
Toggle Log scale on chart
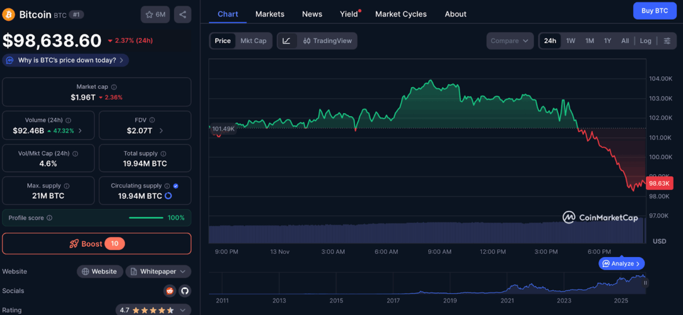tap(645, 41)
